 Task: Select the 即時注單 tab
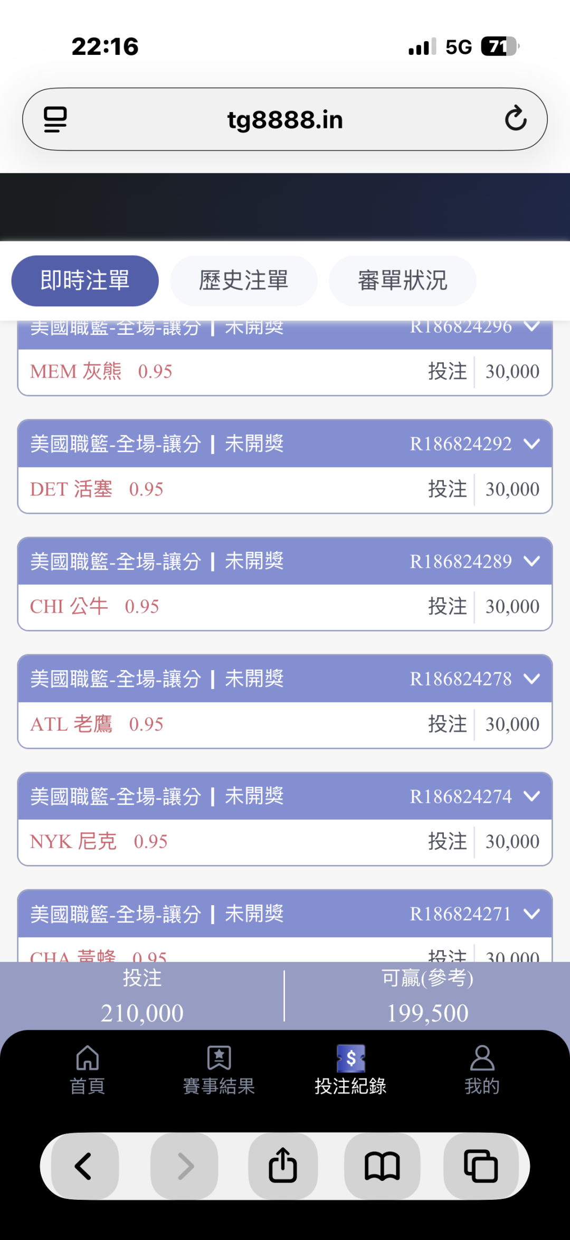(x=85, y=280)
